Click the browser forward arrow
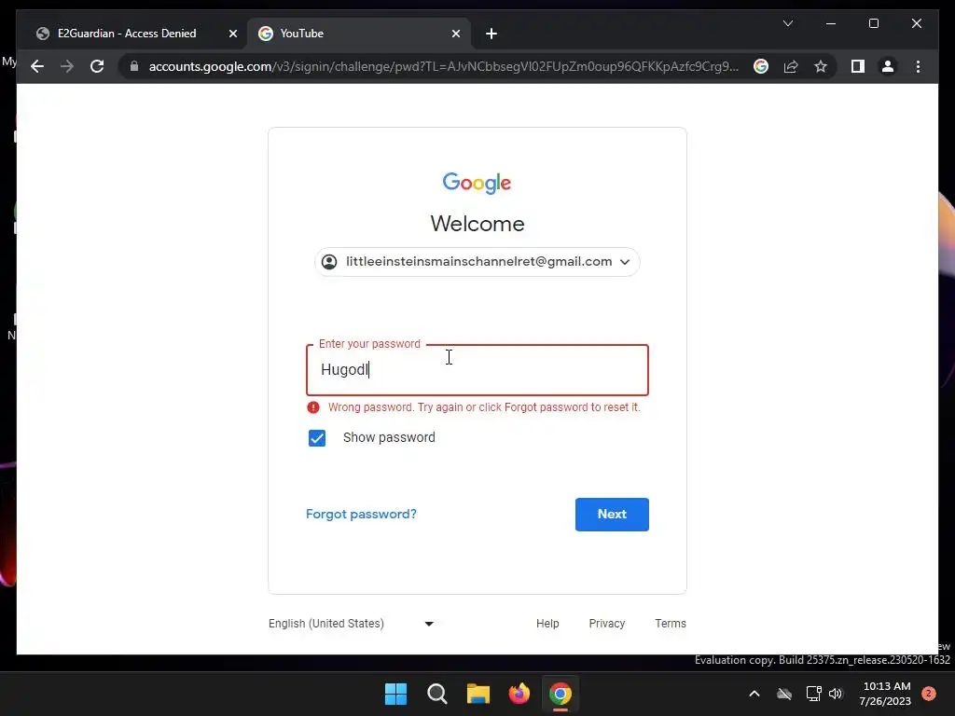The width and height of the screenshot is (955, 716). click(x=67, y=66)
